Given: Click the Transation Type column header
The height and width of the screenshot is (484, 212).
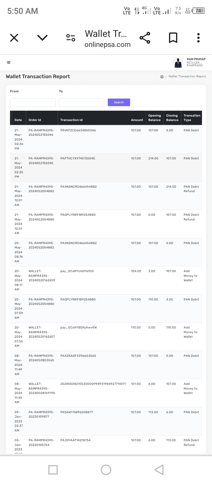Looking at the screenshot, I should (192, 118).
